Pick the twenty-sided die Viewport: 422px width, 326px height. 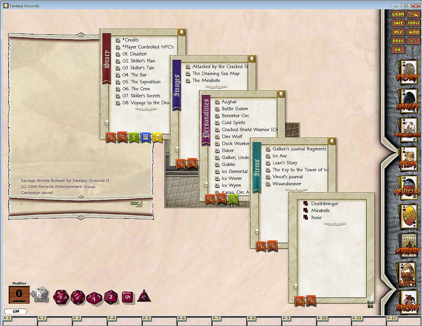tap(61, 296)
